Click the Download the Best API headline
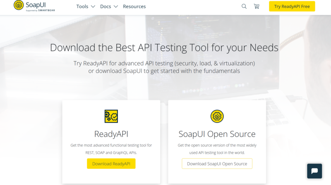The height and width of the screenshot is (185, 331). [x=164, y=47]
